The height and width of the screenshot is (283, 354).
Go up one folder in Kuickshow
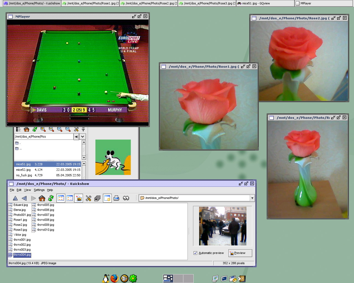(x=15, y=198)
